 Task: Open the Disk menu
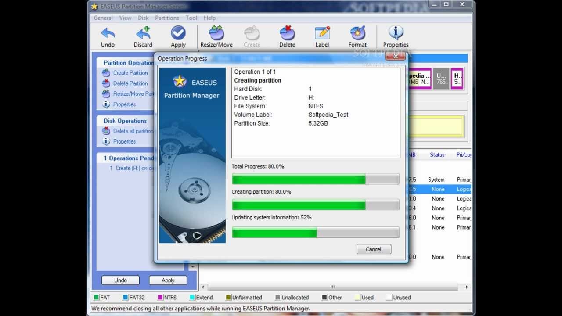[143, 18]
